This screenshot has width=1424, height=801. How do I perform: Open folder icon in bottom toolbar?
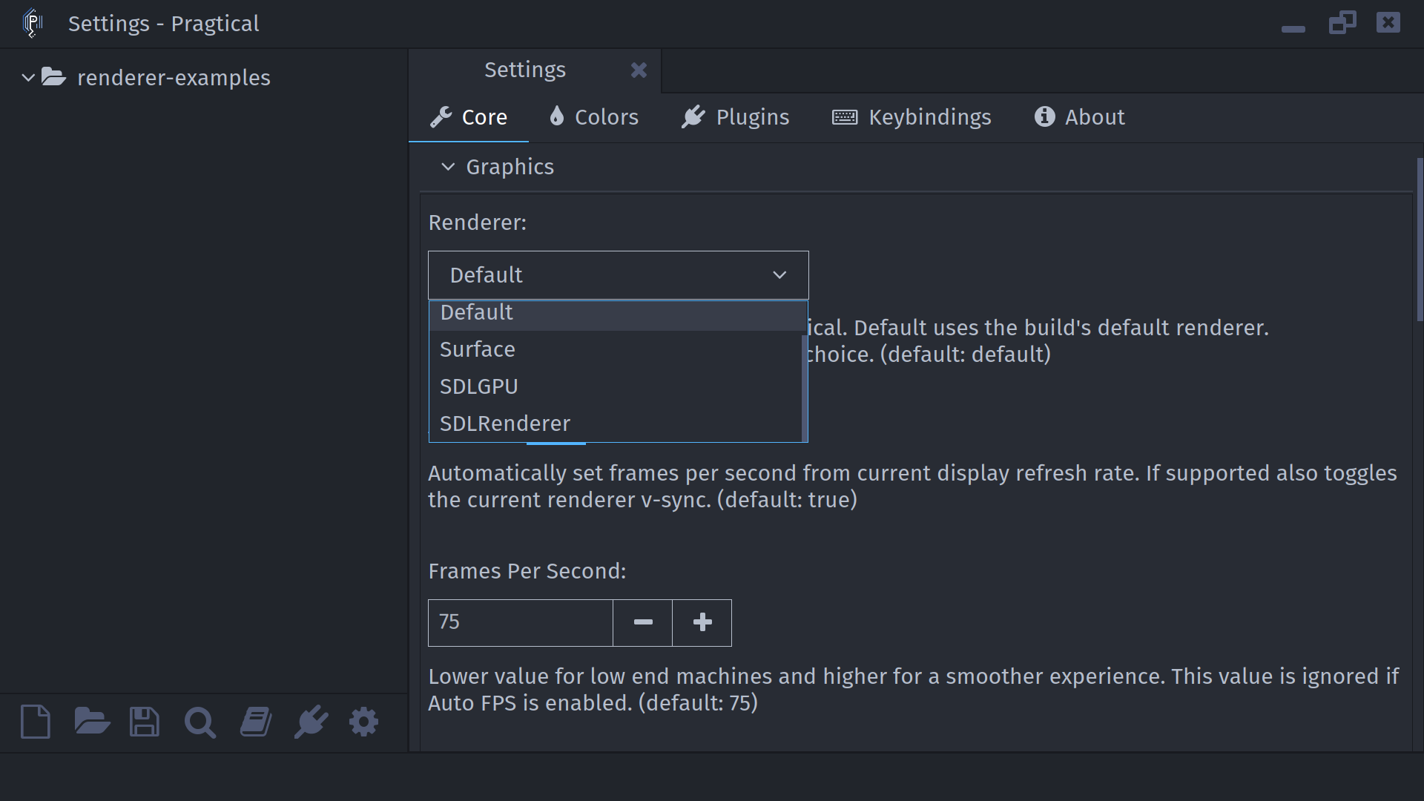(x=92, y=721)
